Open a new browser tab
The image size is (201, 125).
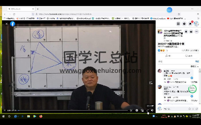point(38,9)
